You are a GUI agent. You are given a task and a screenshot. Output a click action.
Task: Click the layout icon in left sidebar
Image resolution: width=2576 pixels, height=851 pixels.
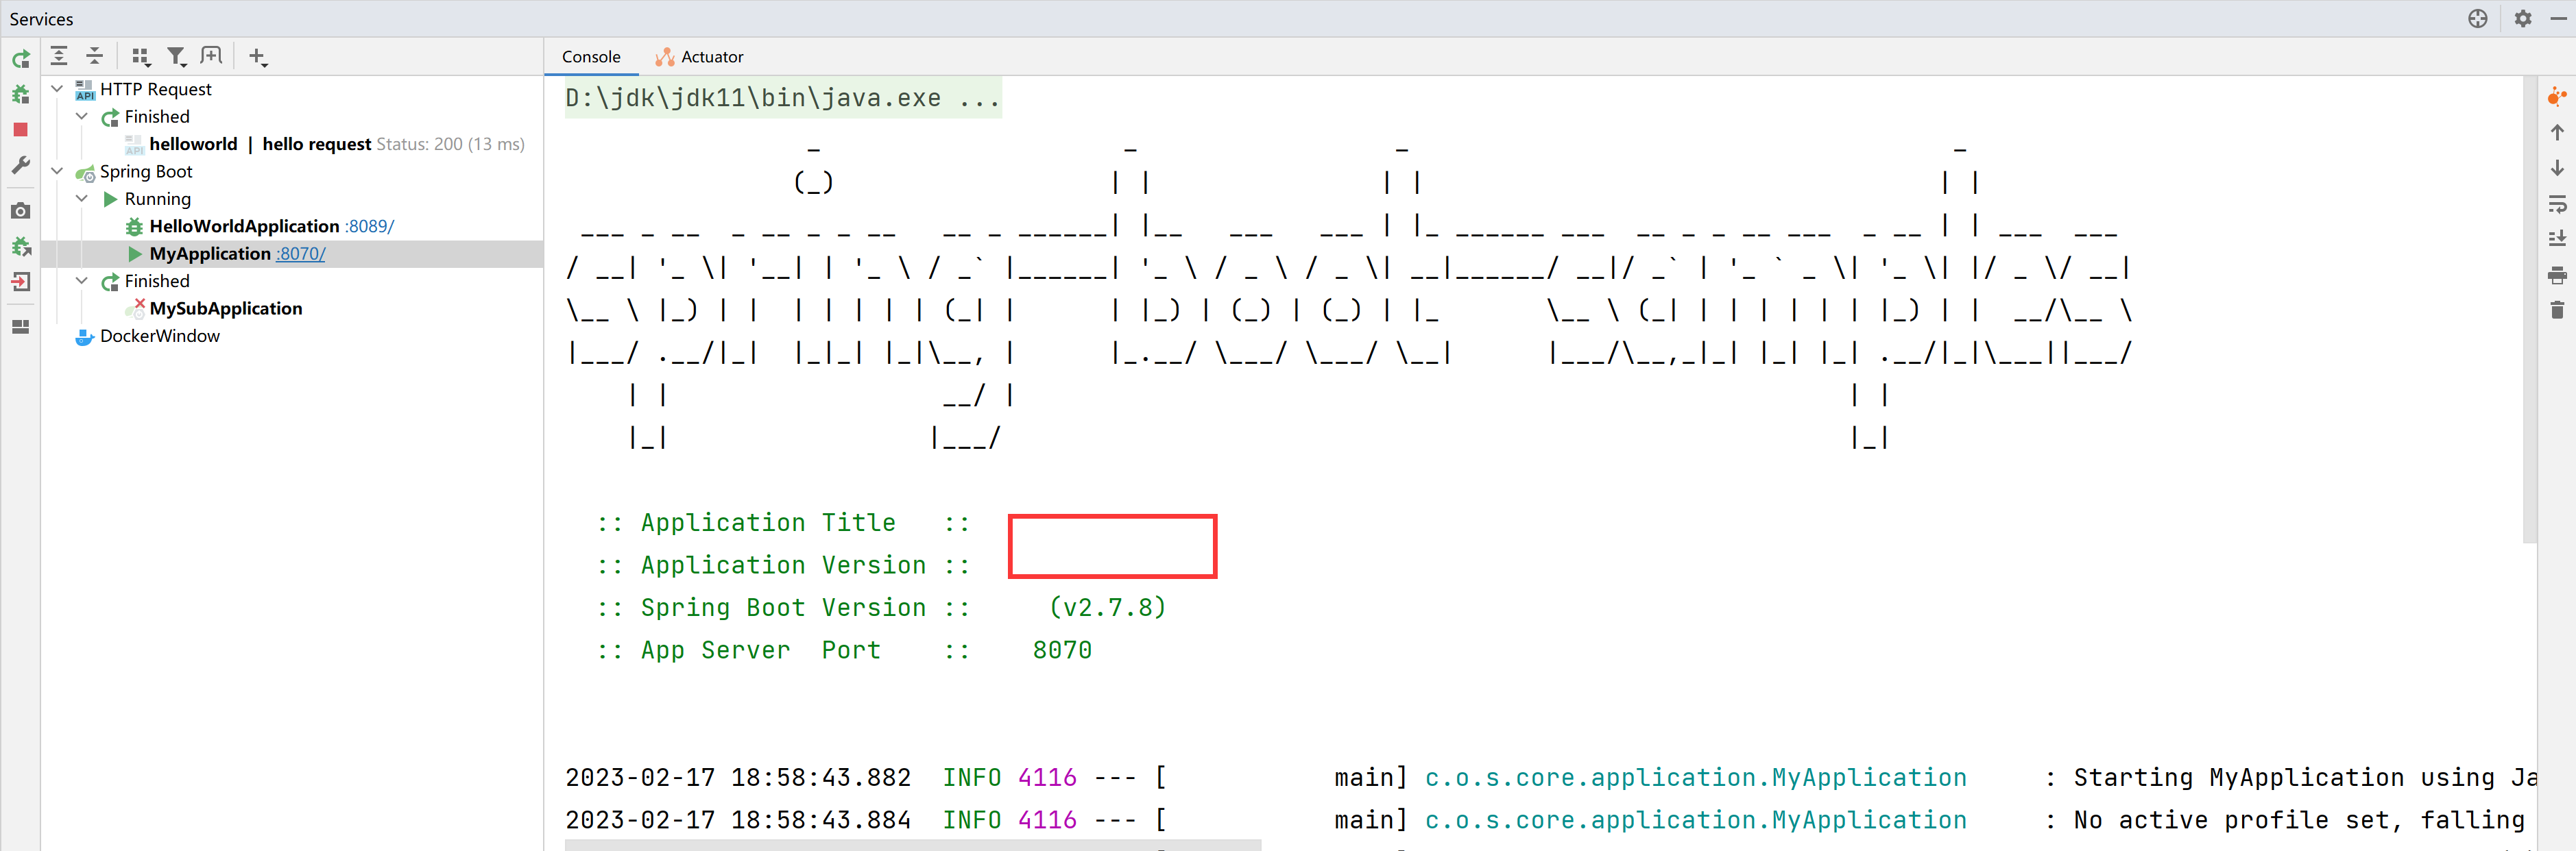pyautogui.click(x=20, y=327)
